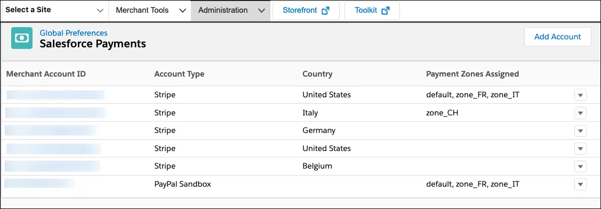601x209 pixels.
Task: Click the Stripe cell in the Italy row
Action: point(165,113)
